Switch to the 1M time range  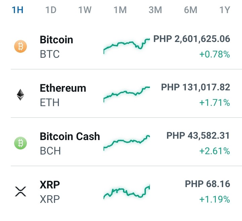point(120,10)
